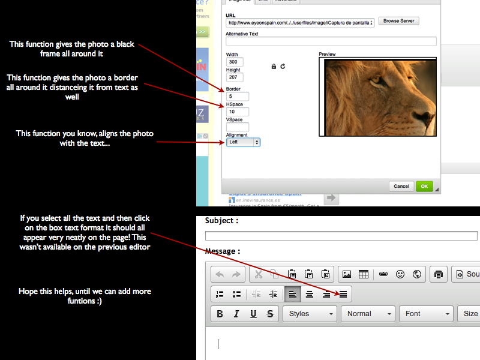Click the lion preview image
Viewport: 480px width, 360px height.
(380, 98)
